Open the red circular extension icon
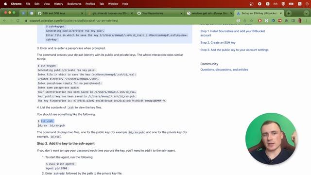The height and width of the screenshot is (175, 311). click(x=260, y=20)
